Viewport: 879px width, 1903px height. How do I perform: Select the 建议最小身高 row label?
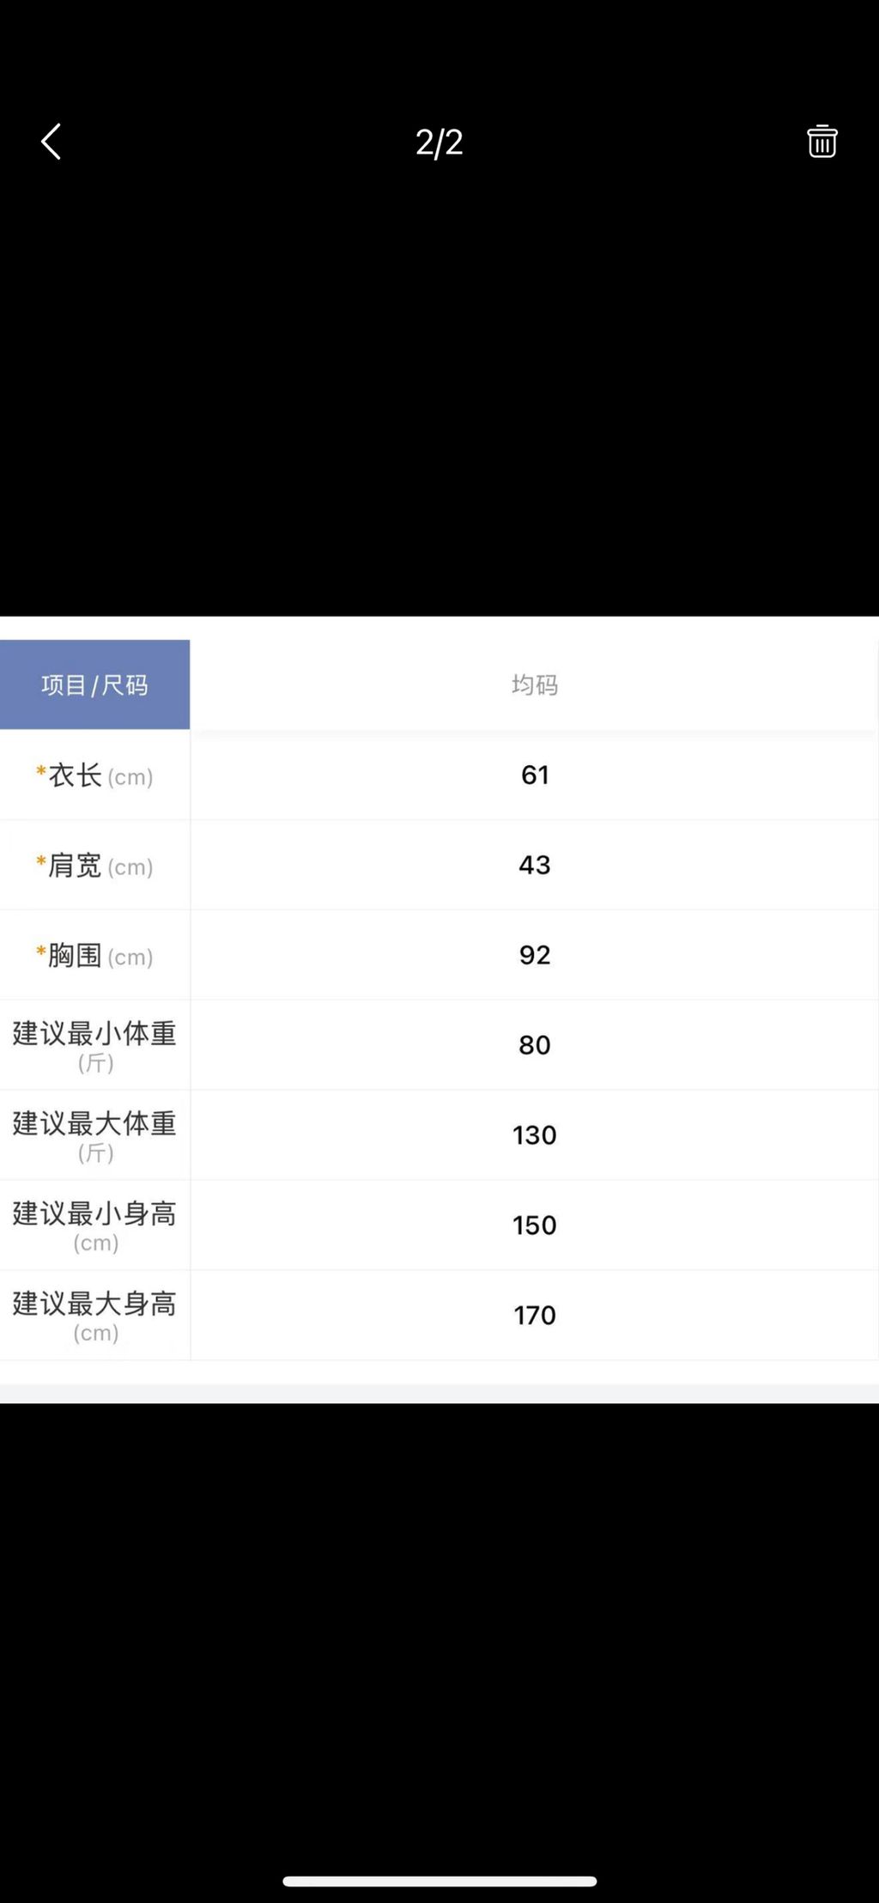point(94,1225)
